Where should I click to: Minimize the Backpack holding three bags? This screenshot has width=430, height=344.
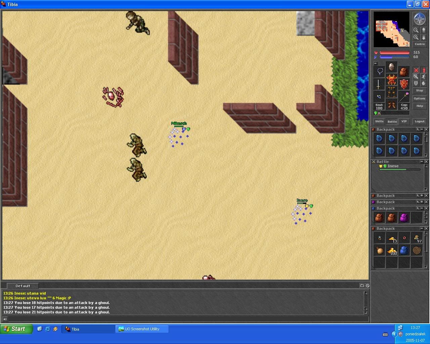point(422,208)
